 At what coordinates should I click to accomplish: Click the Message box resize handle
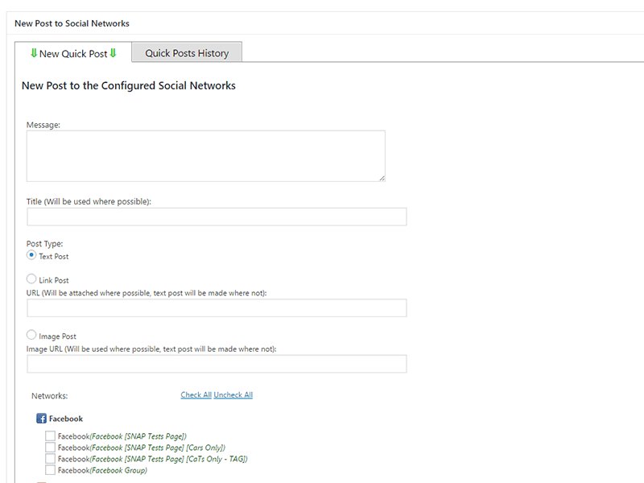382,178
